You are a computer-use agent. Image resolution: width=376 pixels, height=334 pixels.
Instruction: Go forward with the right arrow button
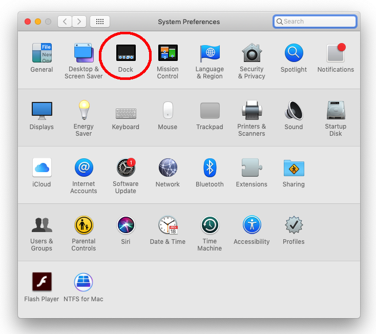pos(79,22)
